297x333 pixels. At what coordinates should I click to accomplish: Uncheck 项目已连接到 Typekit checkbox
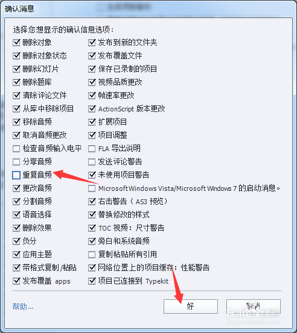pos(92,281)
